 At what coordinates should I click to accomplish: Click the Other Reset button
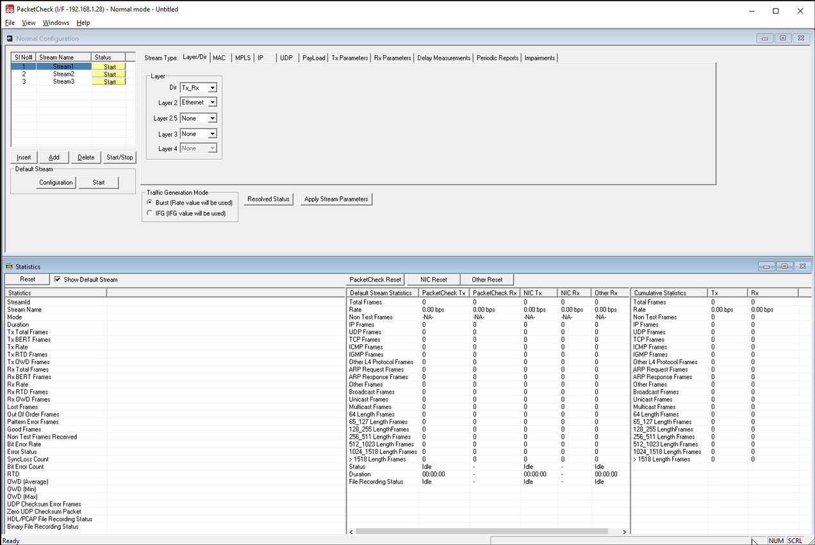[x=487, y=280]
